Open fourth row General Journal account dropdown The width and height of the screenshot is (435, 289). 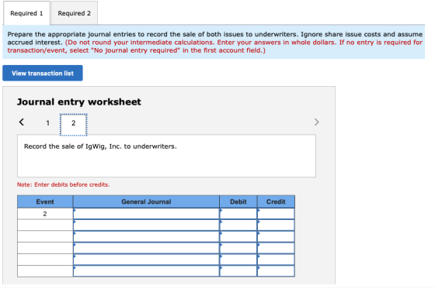pyautogui.click(x=146, y=248)
